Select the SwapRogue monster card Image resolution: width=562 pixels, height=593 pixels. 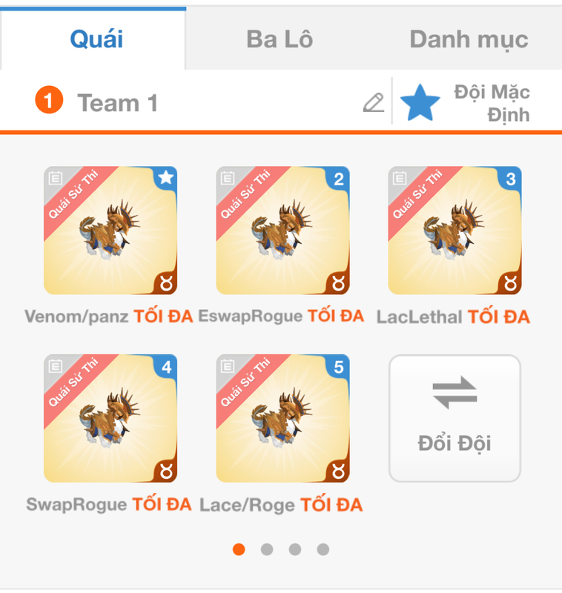coord(110,418)
